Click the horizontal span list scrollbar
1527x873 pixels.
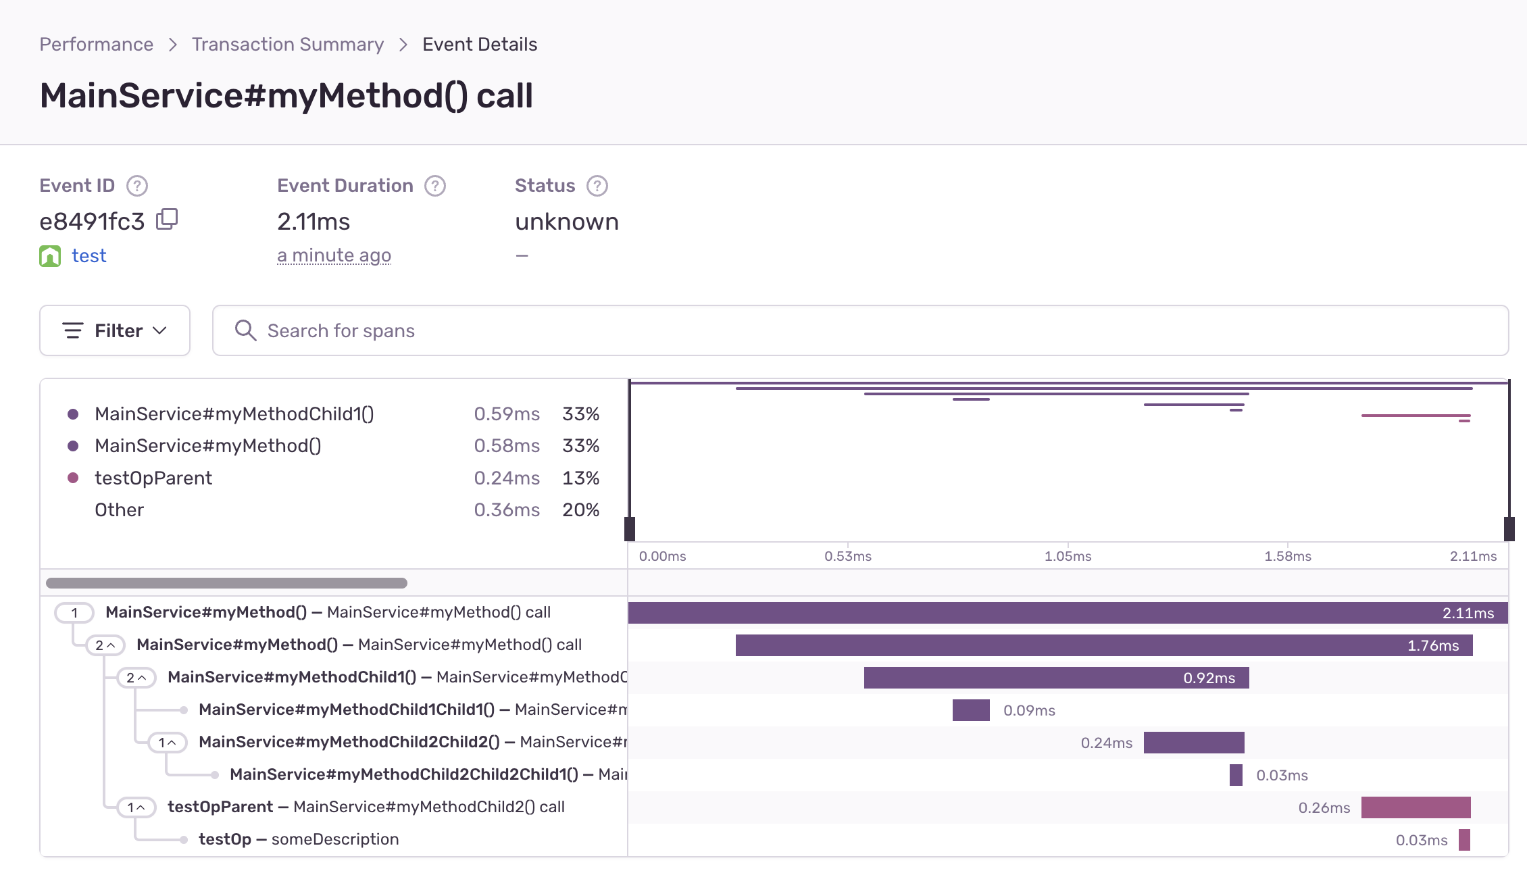(x=226, y=583)
